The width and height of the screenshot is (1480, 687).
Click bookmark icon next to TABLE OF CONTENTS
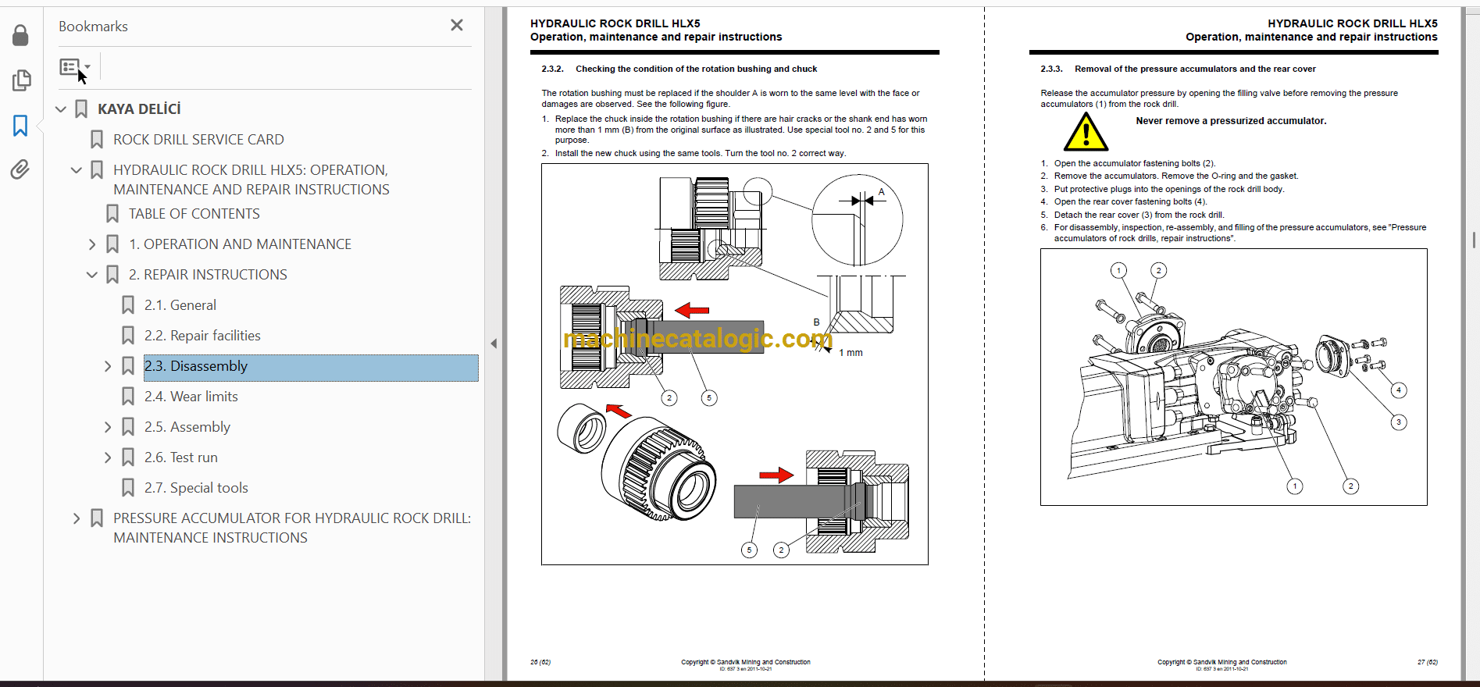112,214
